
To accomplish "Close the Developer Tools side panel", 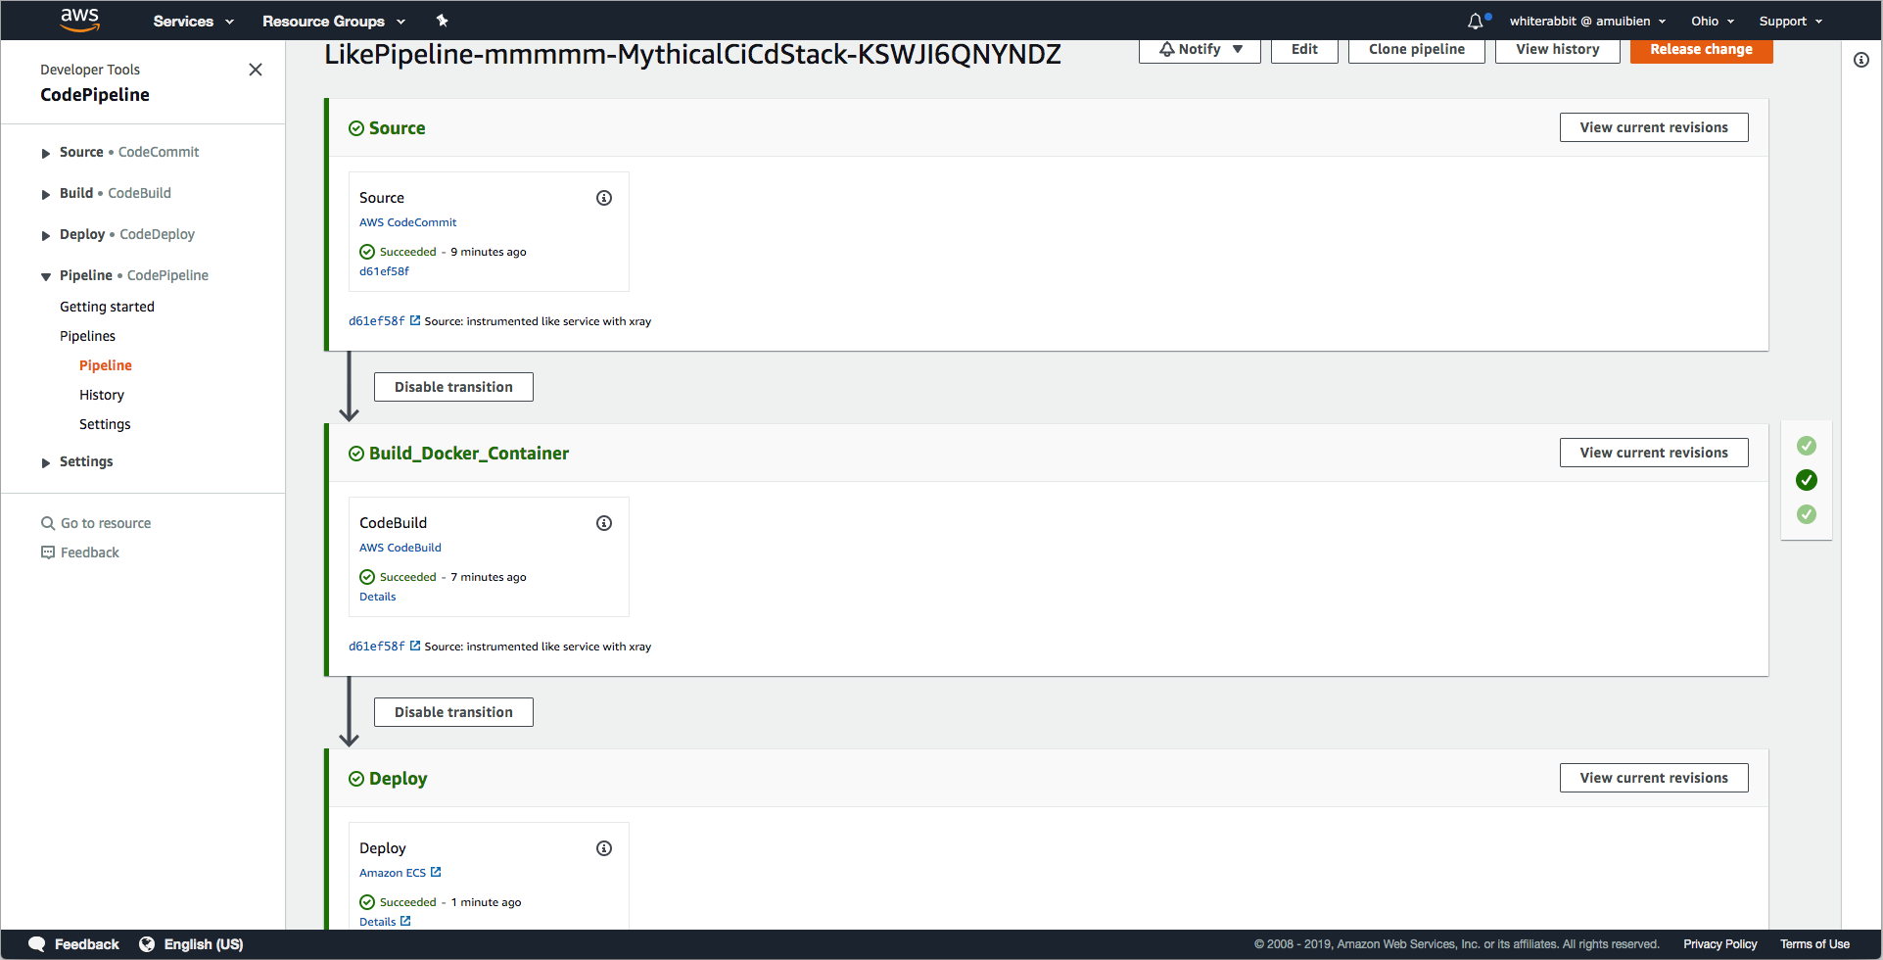I will (x=256, y=70).
